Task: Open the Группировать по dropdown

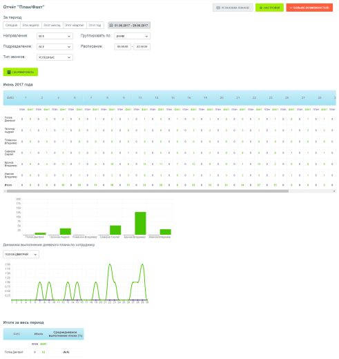Action: click(x=133, y=36)
